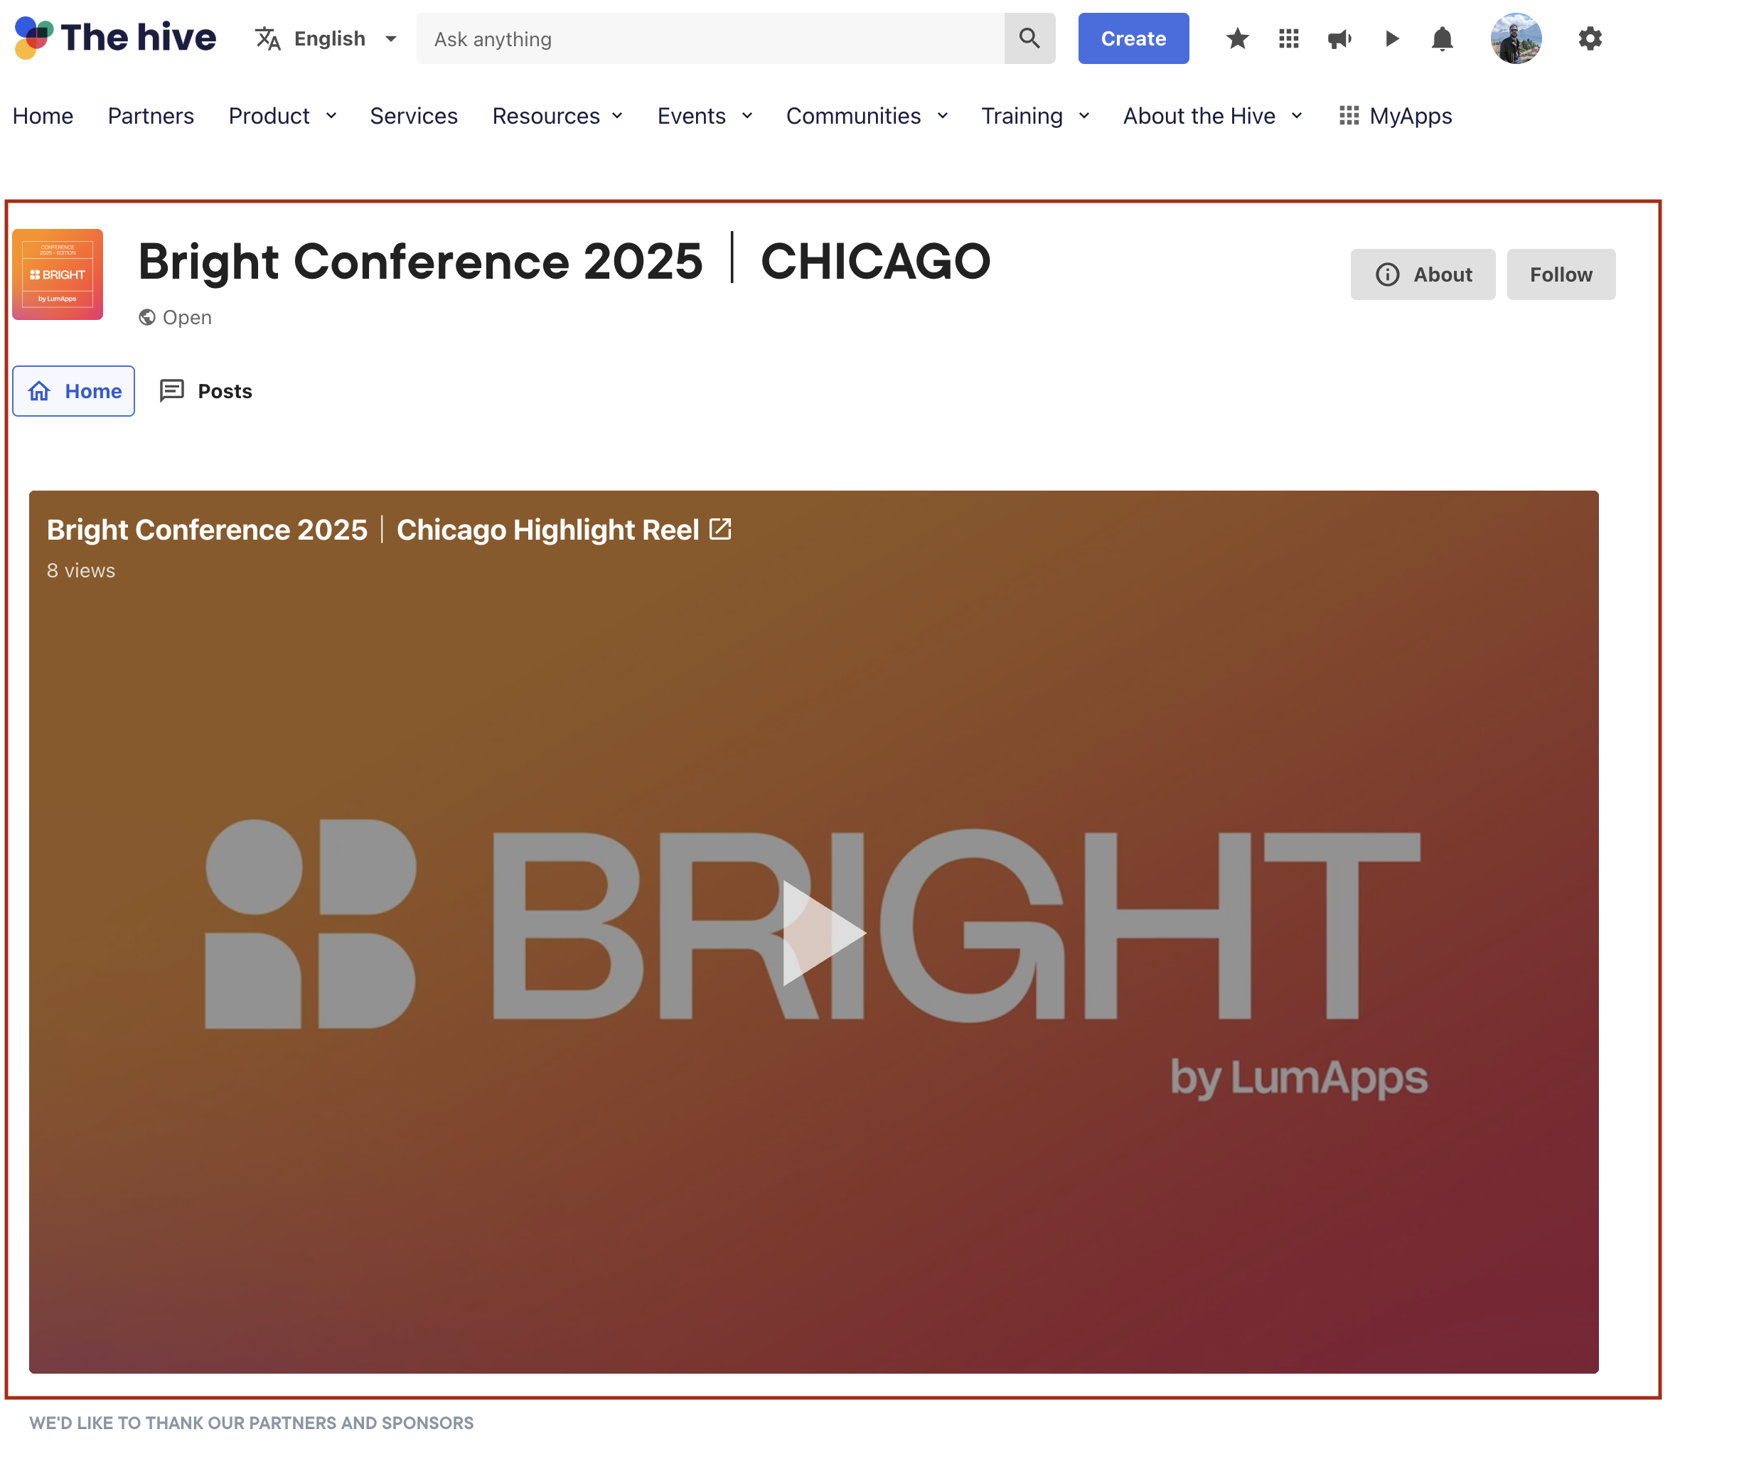Click the Bright Conference community thumbnail
1739x1459 pixels.
pyautogui.click(x=57, y=274)
